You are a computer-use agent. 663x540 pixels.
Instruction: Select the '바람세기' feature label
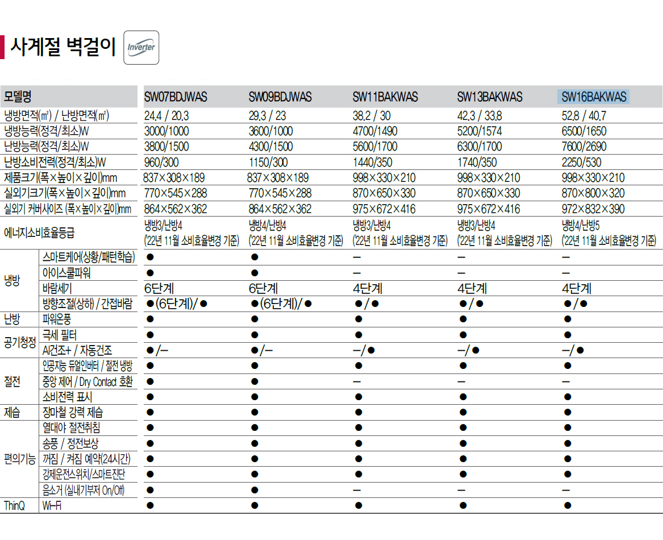click(57, 289)
